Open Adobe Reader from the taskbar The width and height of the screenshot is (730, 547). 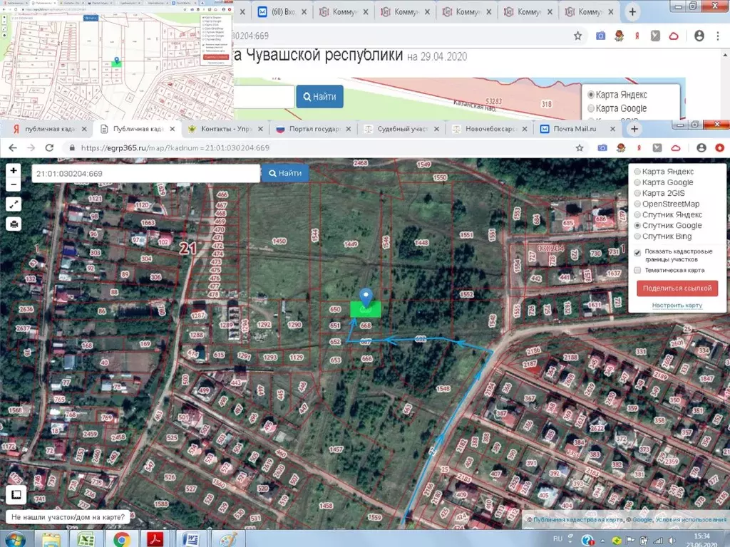pyautogui.click(x=156, y=538)
